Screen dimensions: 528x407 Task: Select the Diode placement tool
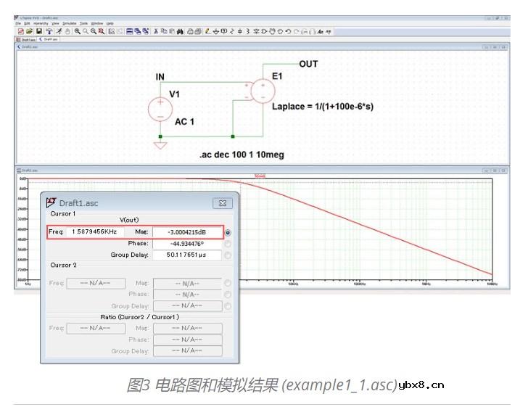click(x=256, y=31)
